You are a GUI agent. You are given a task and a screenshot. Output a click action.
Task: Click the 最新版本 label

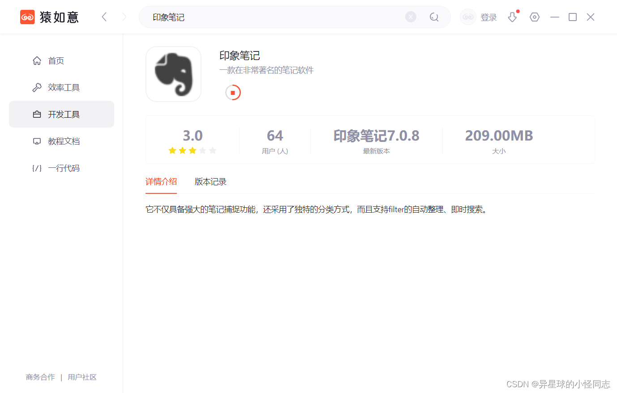pyautogui.click(x=377, y=151)
